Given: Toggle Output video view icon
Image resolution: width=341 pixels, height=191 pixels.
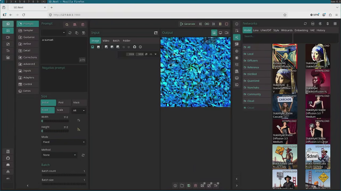Looking at the screenshot, I should pyautogui.click(x=227, y=33).
